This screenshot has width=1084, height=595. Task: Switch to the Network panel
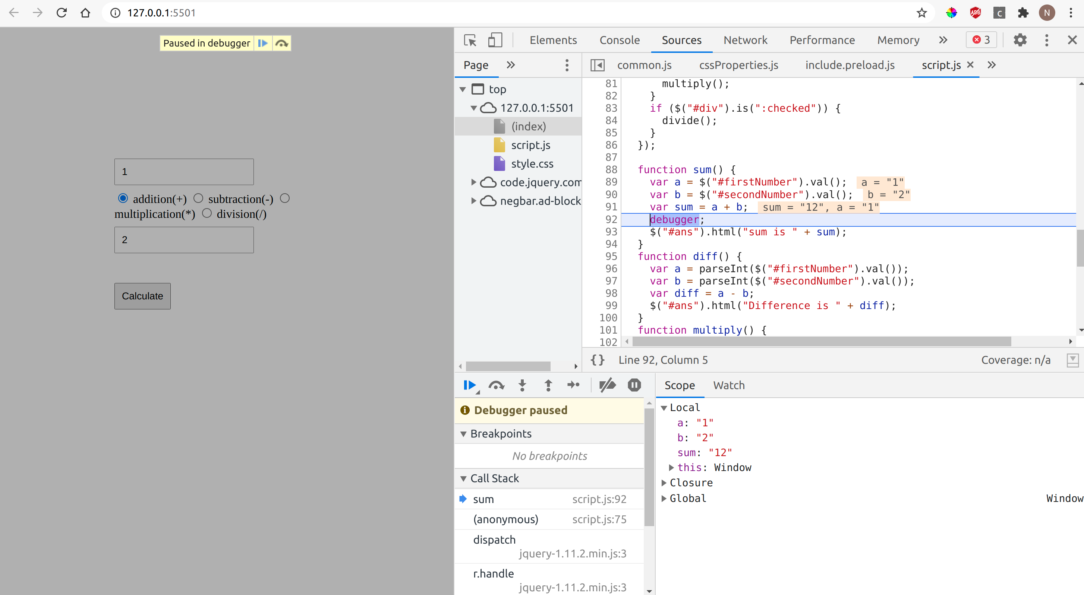746,40
